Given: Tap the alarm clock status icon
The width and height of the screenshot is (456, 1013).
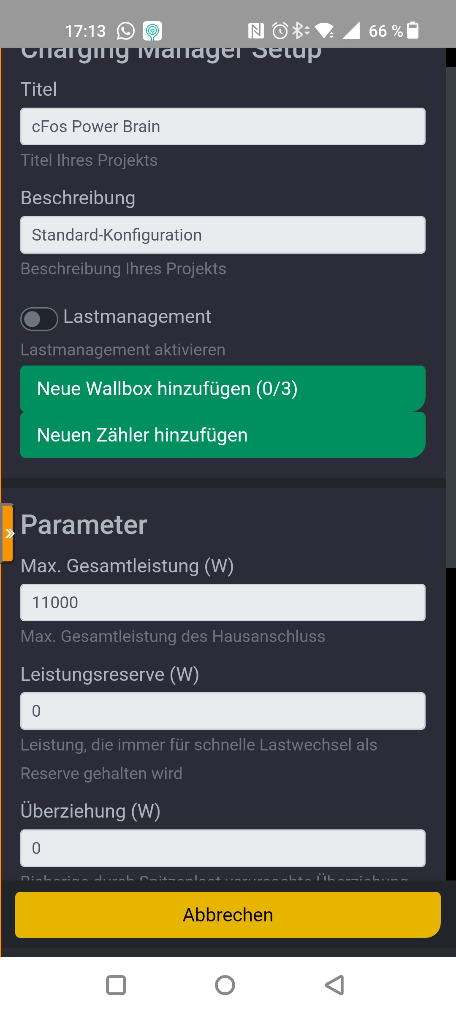Looking at the screenshot, I should (x=280, y=31).
